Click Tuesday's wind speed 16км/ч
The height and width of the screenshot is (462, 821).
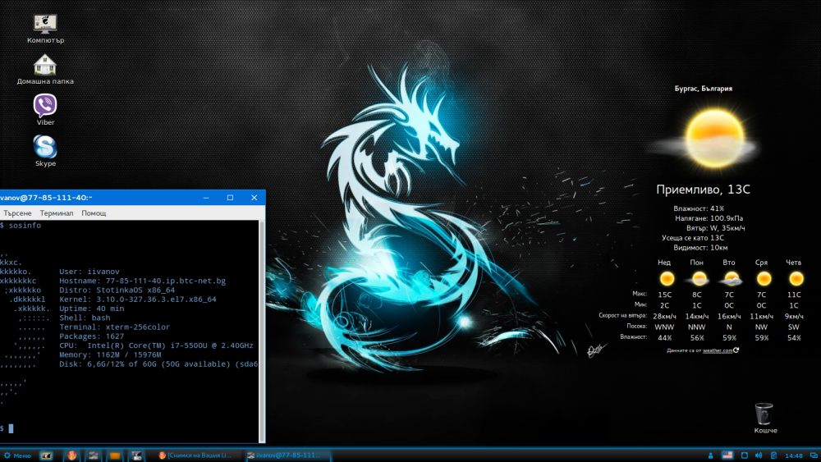point(729,316)
